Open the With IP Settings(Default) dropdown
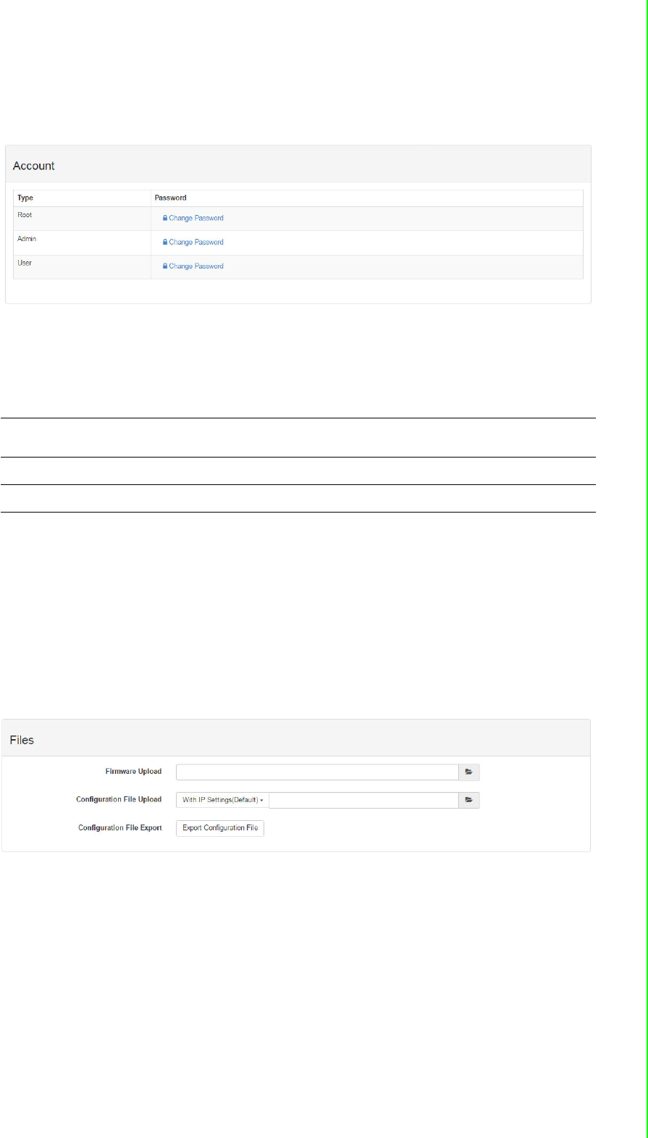 (222, 800)
